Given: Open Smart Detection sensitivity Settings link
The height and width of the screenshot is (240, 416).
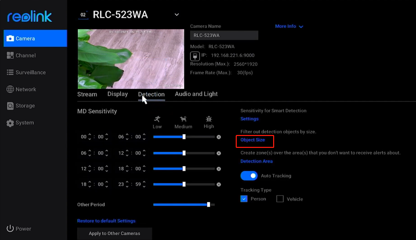Looking at the screenshot, I should pyautogui.click(x=249, y=119).
